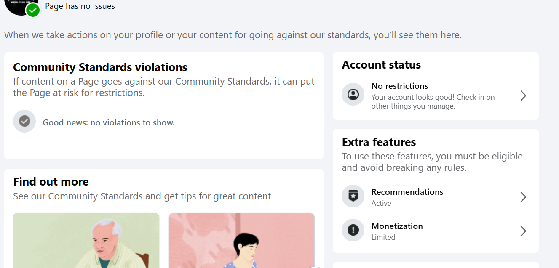This screenshot has height=268, width=559.
Task: Expand the Monetization chevron arrow
Action: [523, 231]
